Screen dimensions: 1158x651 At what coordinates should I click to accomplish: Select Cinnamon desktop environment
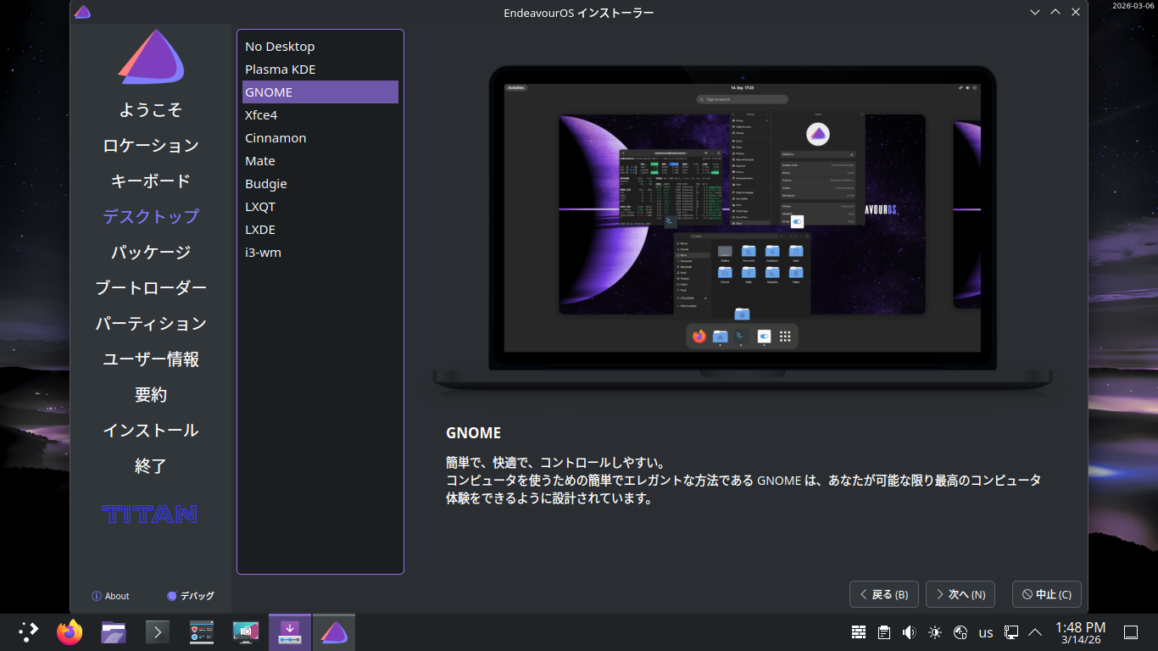276,138
